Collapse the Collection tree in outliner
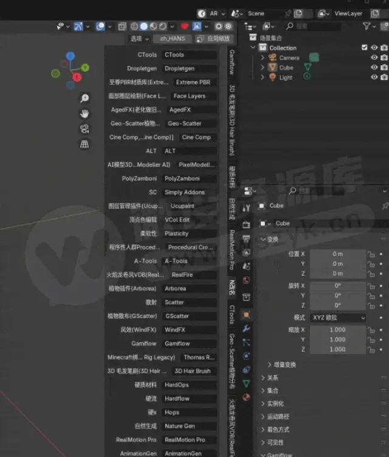389x457 pixels. pos(253,47)
